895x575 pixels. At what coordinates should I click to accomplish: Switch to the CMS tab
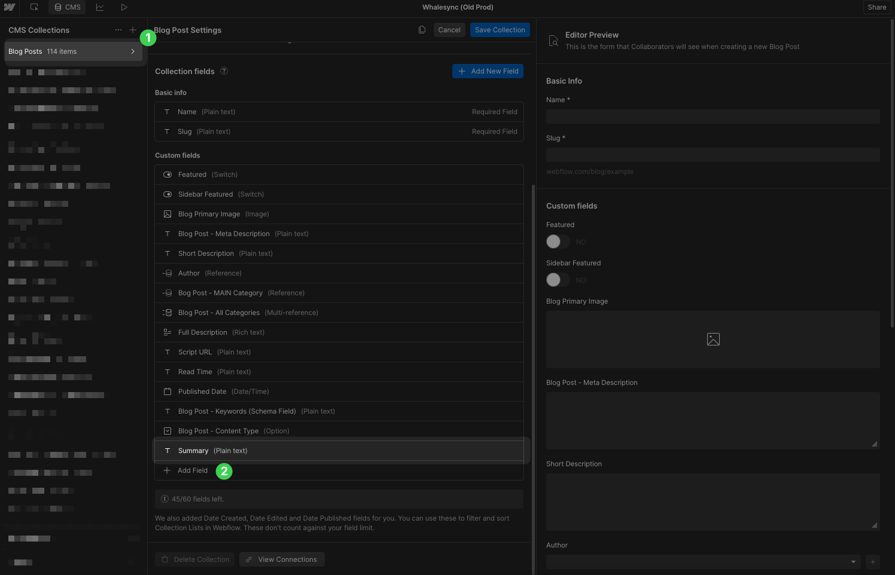(67, 7)
